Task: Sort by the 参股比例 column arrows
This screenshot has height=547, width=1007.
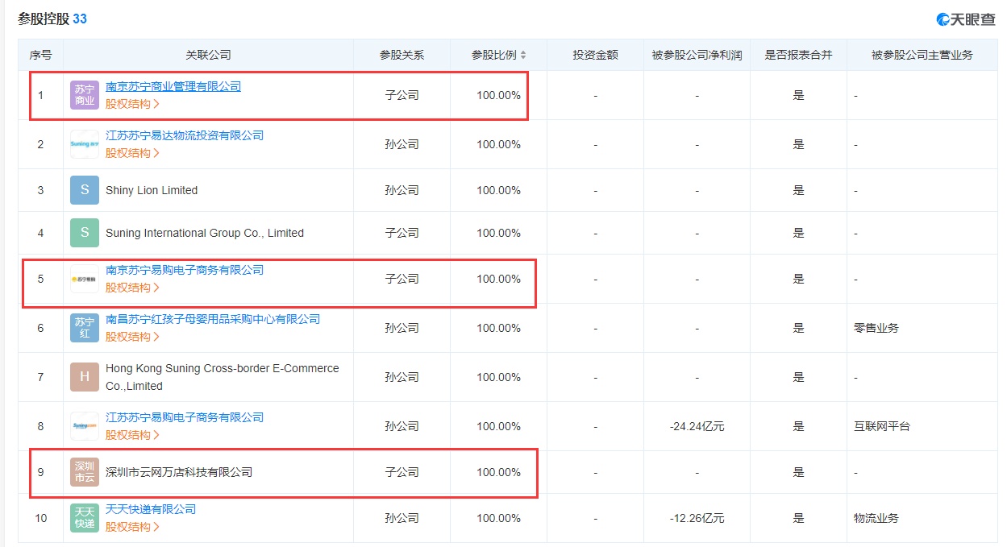Action: point(523,56)
